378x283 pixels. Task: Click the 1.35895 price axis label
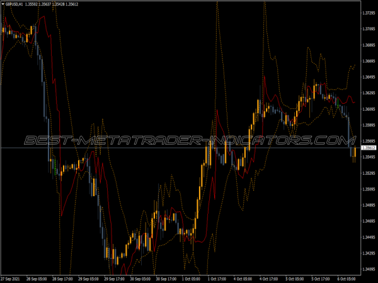(x=369, y=125)
